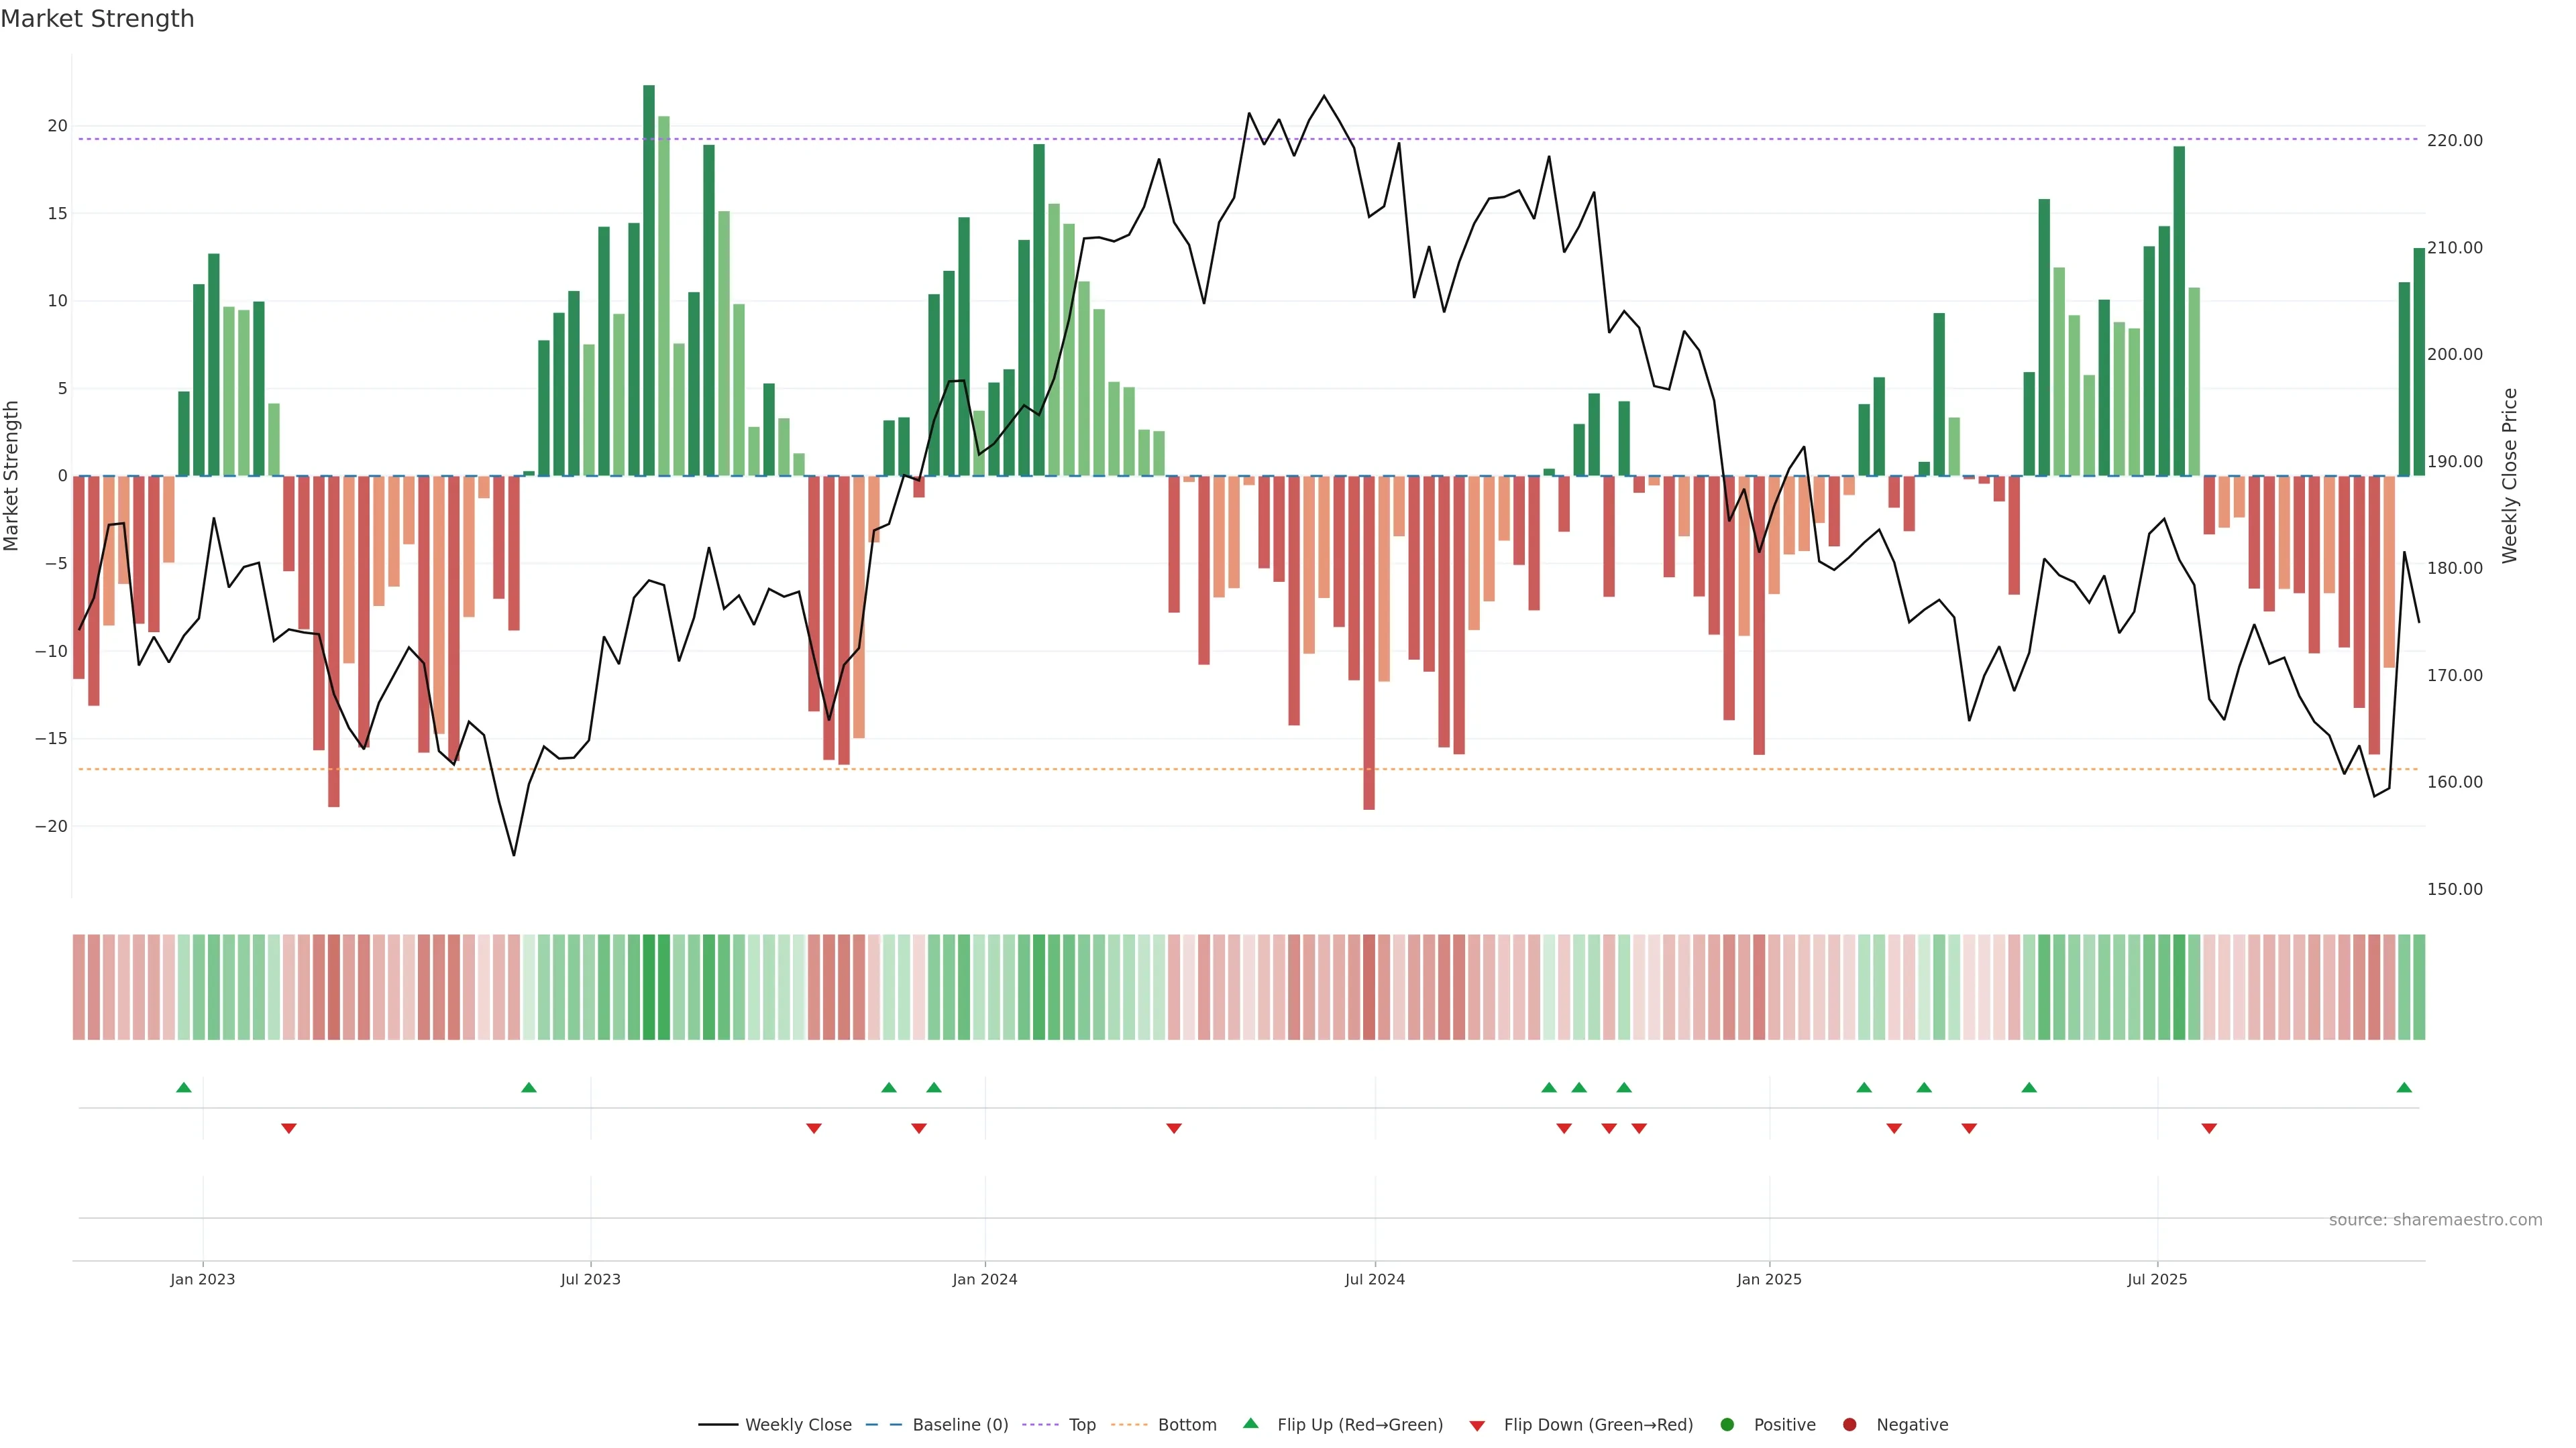
Task: Click the Weekly Close Price axis title
Action: point(2509,476)
